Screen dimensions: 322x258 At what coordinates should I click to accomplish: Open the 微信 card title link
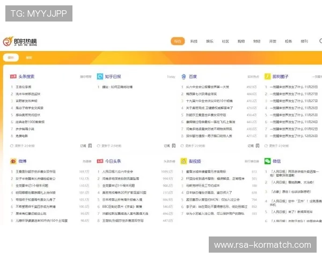coord(276,161)
